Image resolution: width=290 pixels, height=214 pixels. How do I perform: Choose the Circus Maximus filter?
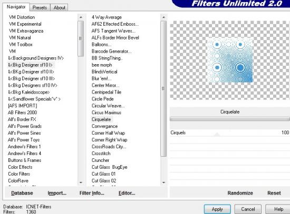point(107,113)
